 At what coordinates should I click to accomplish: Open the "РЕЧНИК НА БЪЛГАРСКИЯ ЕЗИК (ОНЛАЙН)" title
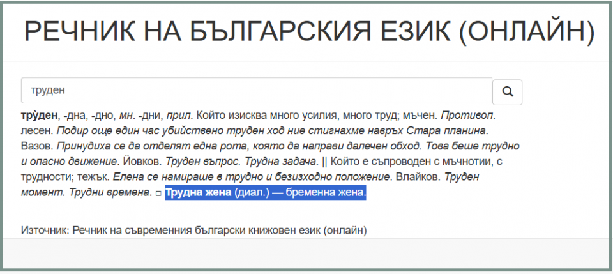coord(310,31)
